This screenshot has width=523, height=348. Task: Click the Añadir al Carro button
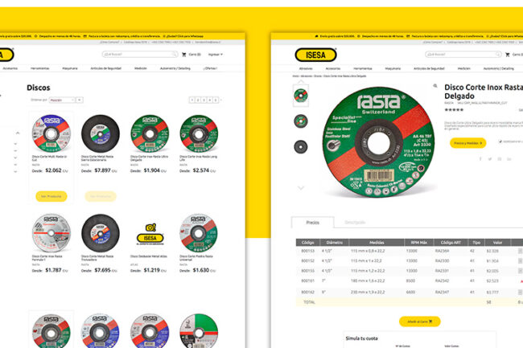(x=419, y=321)
